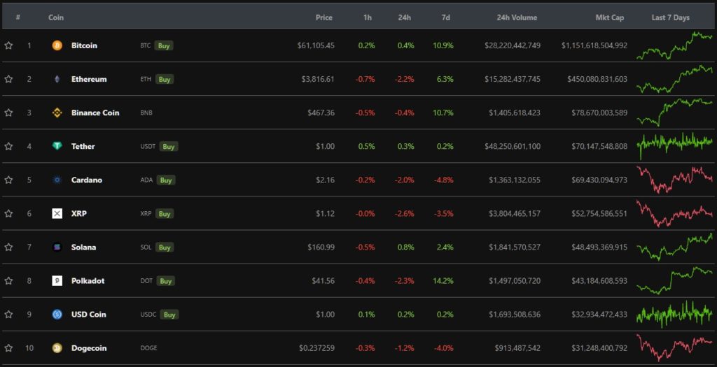Click the Ethereum diamond logo icon
Viewport: 717px width, 367px height.
[57, 79]
